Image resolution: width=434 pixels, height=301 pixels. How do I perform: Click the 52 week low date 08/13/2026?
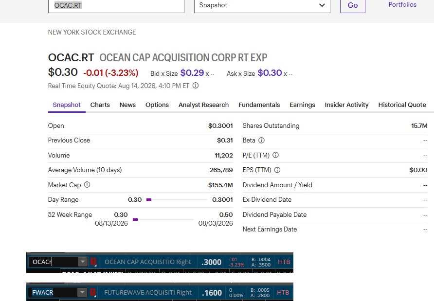click(x=111, y=223)
